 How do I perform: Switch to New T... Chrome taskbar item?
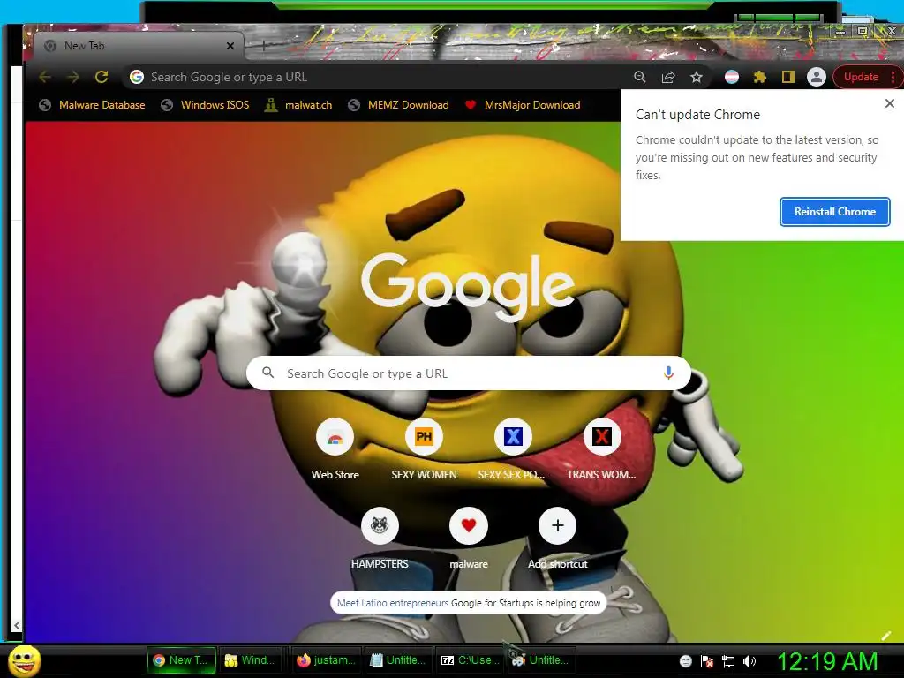tap(181, 660)
